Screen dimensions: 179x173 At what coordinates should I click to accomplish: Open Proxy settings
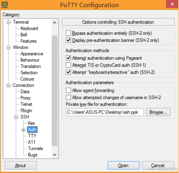(26, 98)
